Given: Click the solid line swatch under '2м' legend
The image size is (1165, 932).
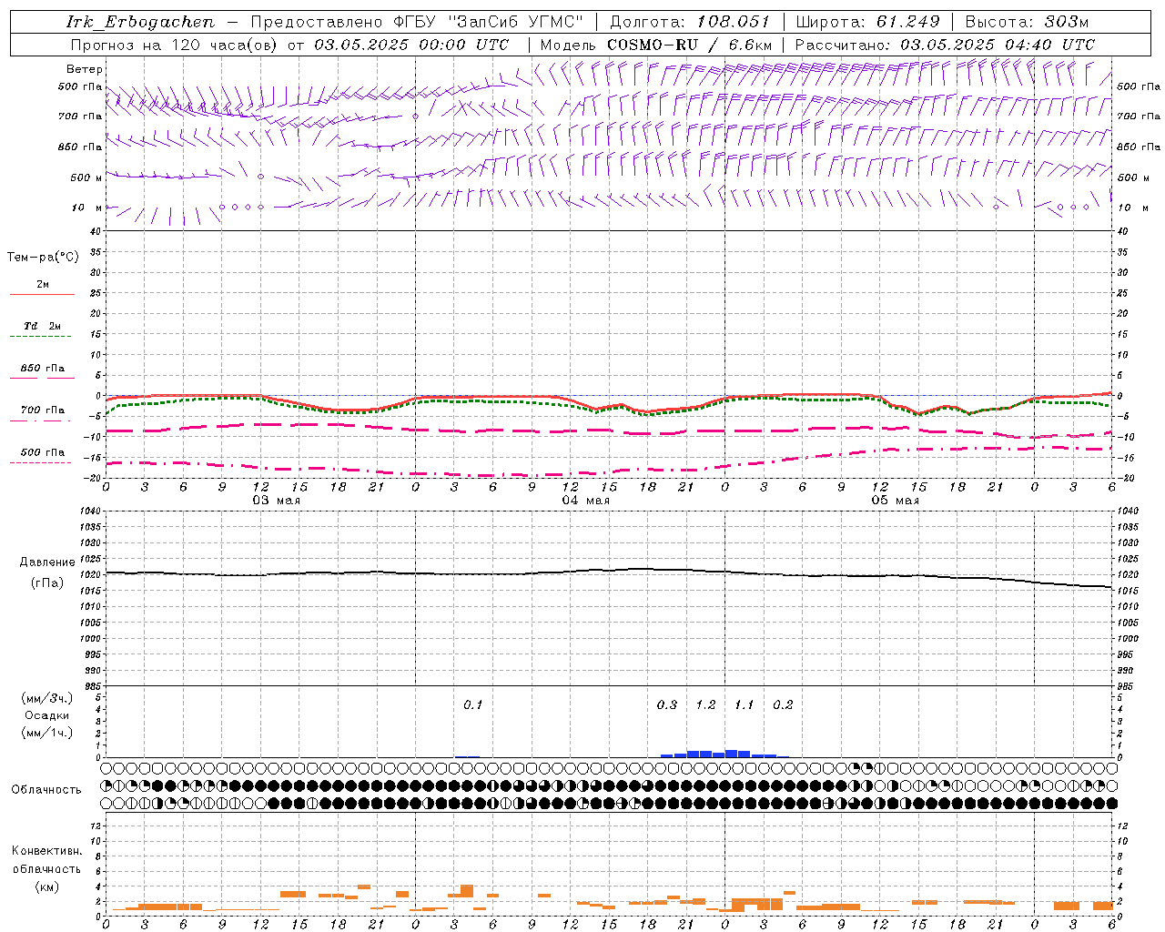Looking at the screenshot, I should 42,294.
